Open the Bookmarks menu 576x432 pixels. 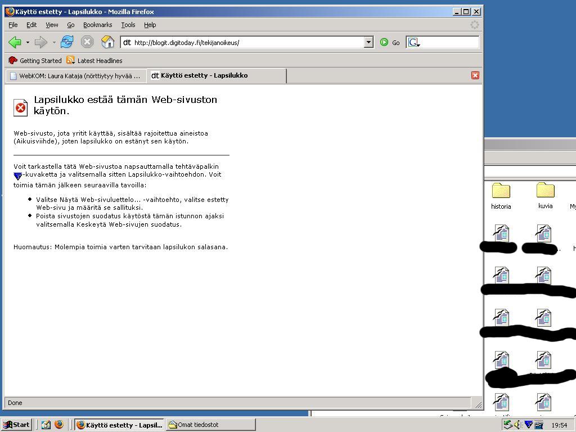[x=97, y=25]
